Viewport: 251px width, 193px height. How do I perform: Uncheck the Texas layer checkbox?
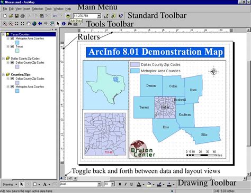pos(12,46)
